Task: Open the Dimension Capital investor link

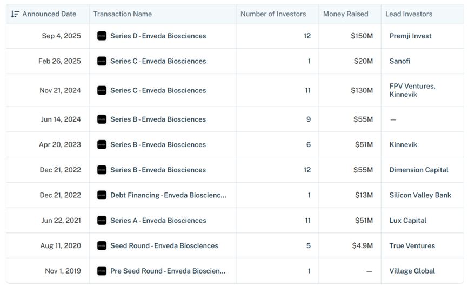Action: (419, 170)
